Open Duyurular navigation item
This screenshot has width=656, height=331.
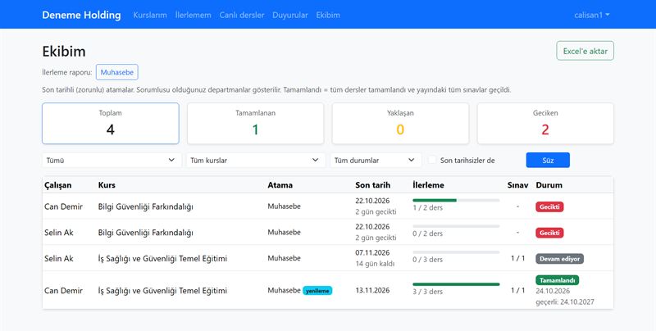pyautogui.click(x=290, y=15)
